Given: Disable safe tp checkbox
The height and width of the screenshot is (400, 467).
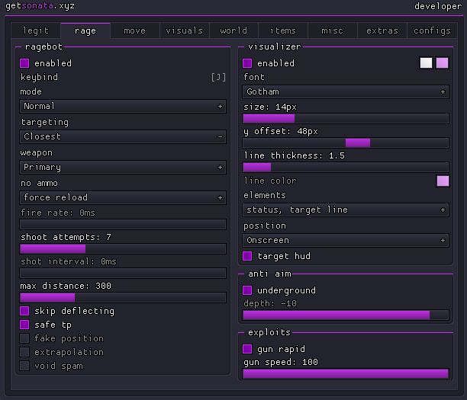Looking at the screenshot, I should [x=24, y=325].
